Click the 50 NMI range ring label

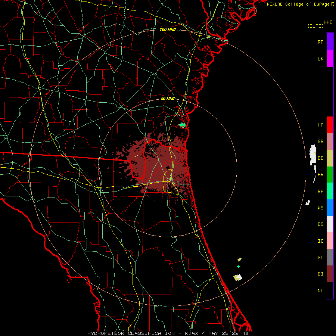click(x=168, y=99)
